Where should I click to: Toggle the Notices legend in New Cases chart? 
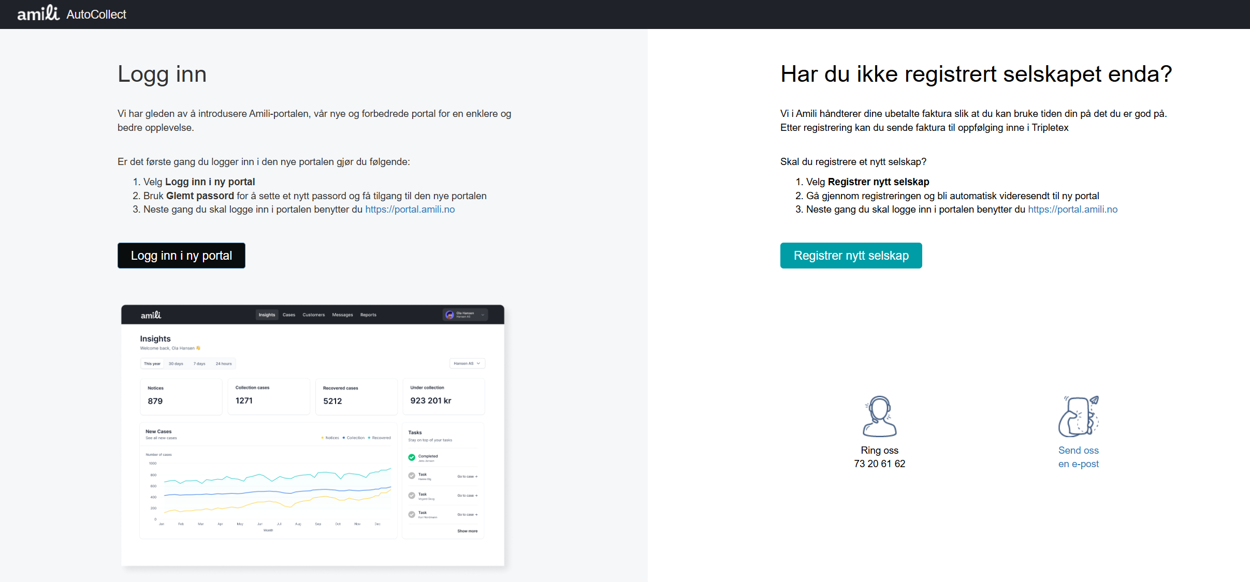(x=331, y=438)
